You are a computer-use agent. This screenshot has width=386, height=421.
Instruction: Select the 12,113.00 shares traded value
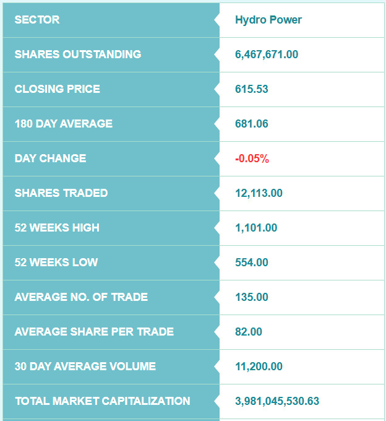tap(259, 193)
